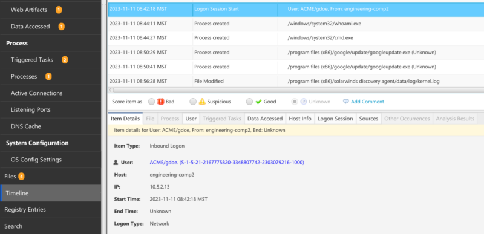Select the whoami.exe process created row

(x=296, y=24)
